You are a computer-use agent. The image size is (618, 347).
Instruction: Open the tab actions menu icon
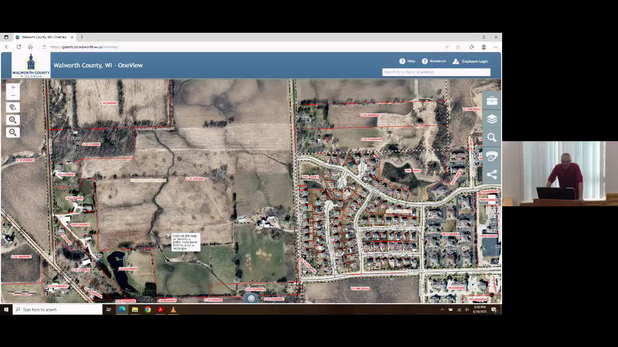point(6,37)
